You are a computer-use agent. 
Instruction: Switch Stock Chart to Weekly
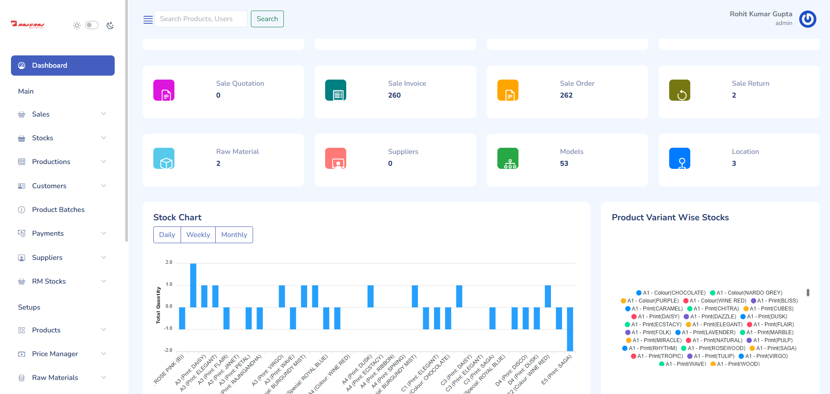tap(198, 235)
